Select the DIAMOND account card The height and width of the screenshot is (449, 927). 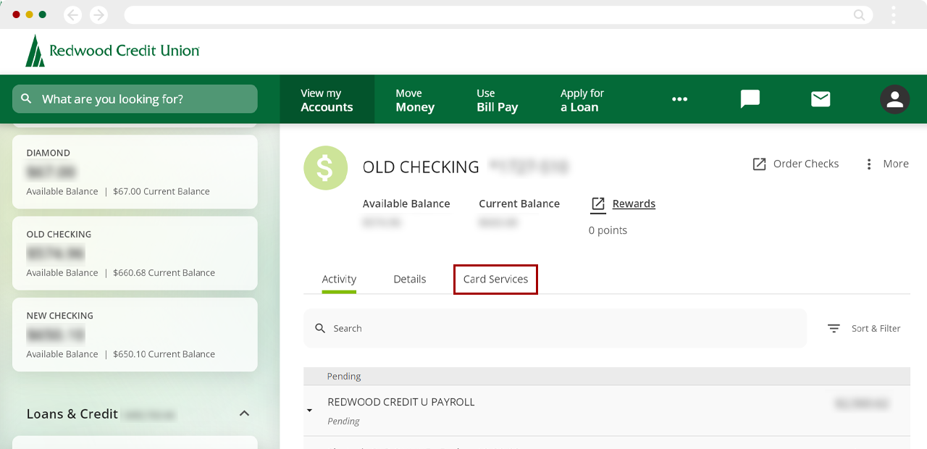(135, 172)
